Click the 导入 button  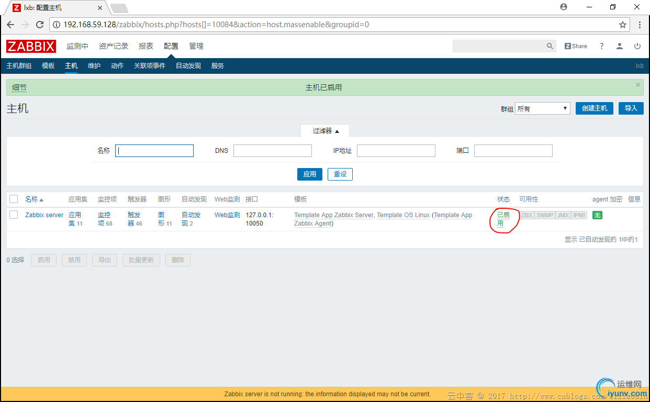631,108
